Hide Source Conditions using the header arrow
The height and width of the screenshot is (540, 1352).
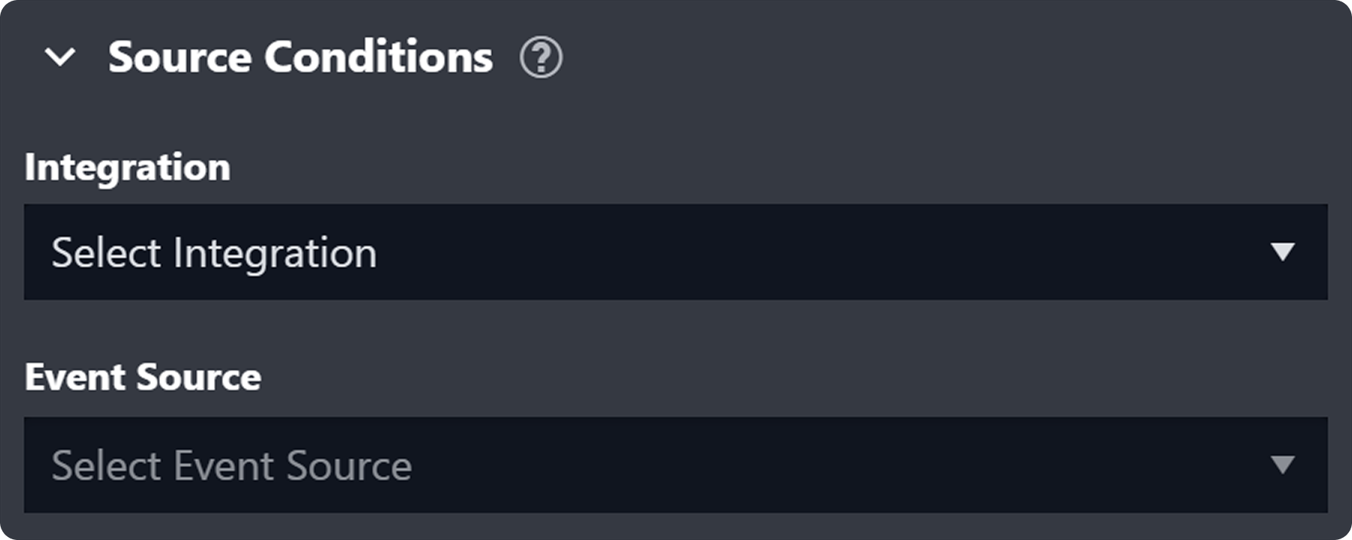[60, 57]
